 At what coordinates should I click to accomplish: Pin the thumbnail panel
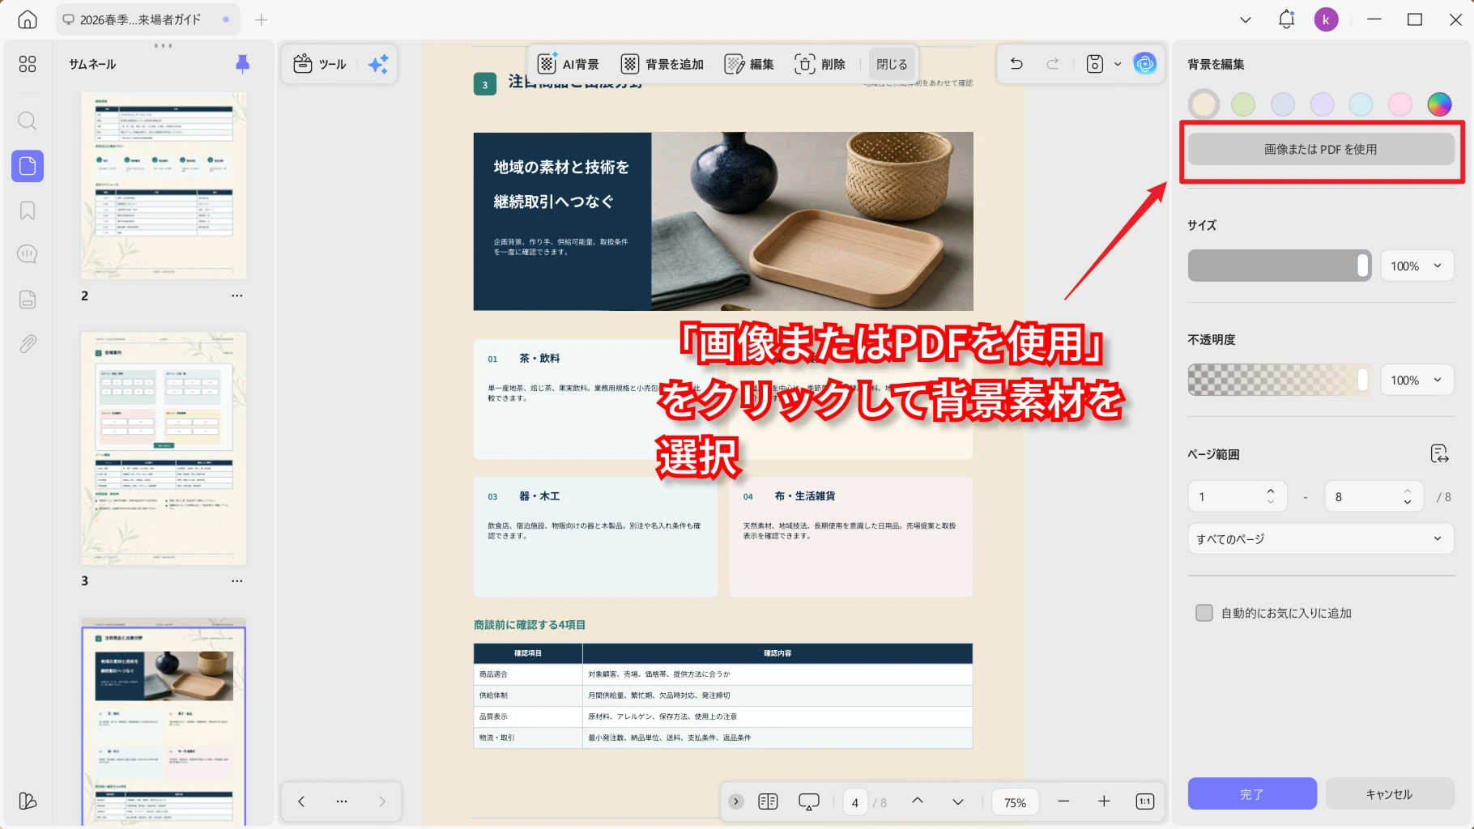click(x=242, y=64)
